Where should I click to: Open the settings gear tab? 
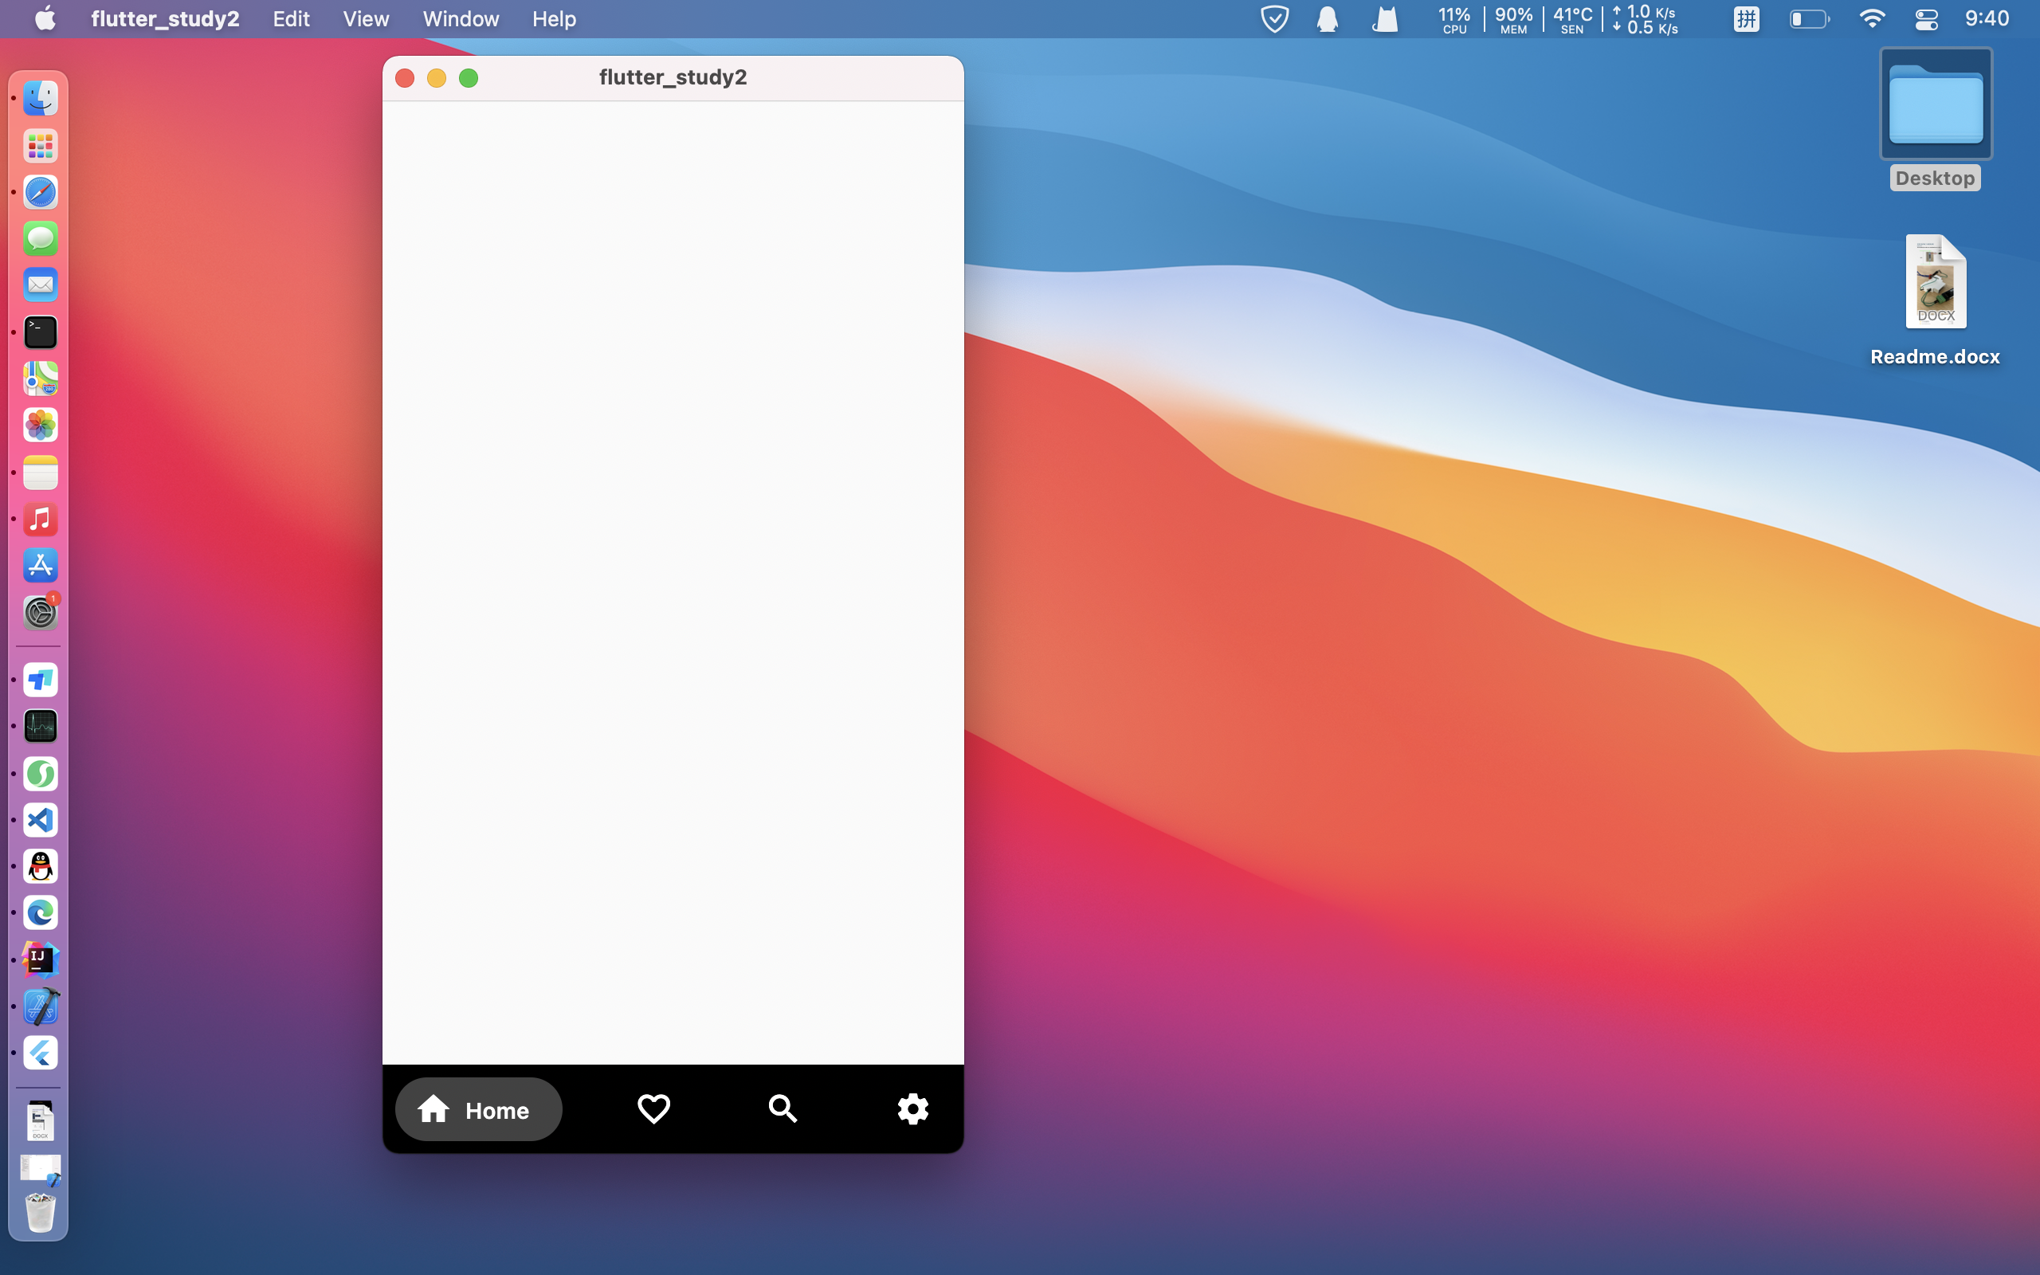click(x=912, y=1109)
